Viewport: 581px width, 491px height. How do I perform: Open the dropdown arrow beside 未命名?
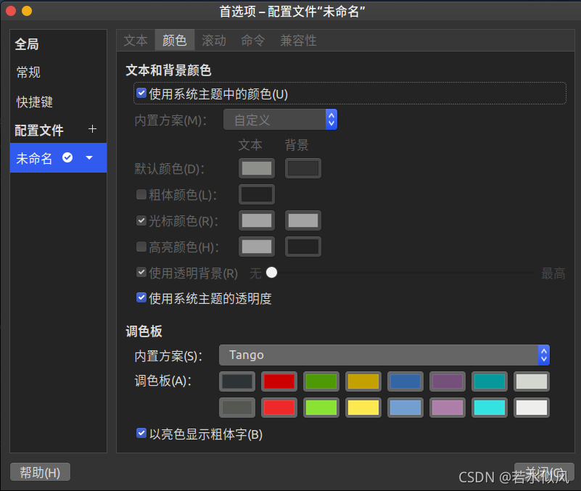tap(88, 157)
